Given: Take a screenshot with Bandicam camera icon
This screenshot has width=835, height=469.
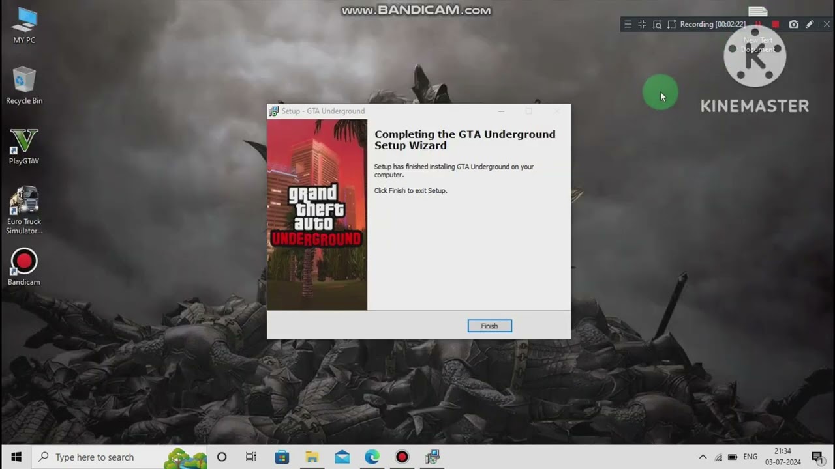Looking at the screenshot, I should click(793, 24).
